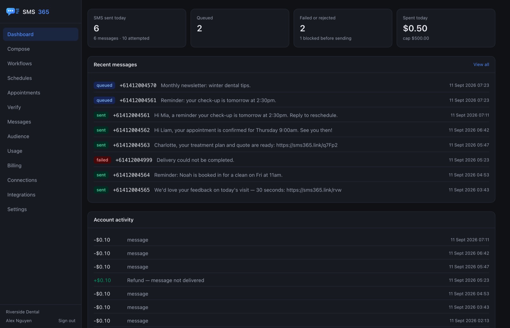Click '6 messages · 10 attempted' text
The image size is (510, 328).
click(x=121, y=38)
